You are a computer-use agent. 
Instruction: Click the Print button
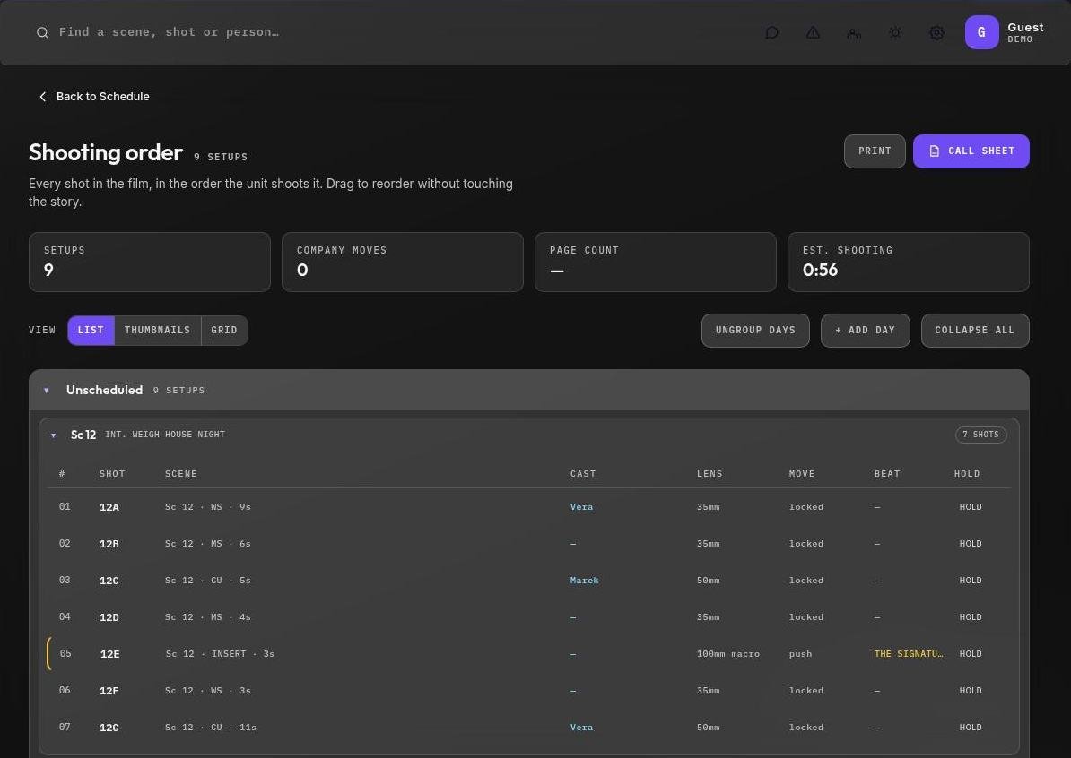click(875, 151)
